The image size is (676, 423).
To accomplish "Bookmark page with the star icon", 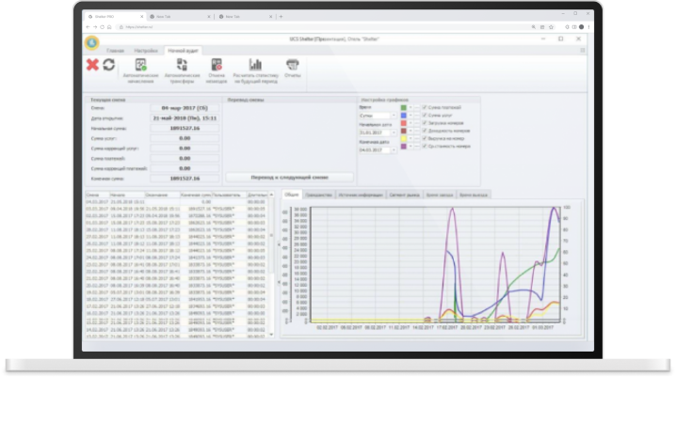I will pos(551,27).
